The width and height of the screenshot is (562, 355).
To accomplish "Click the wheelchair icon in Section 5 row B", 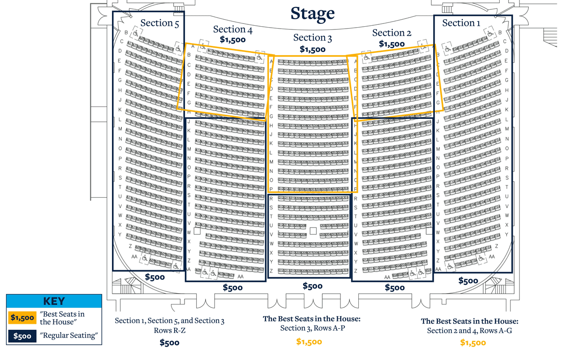I will (136, 32).
